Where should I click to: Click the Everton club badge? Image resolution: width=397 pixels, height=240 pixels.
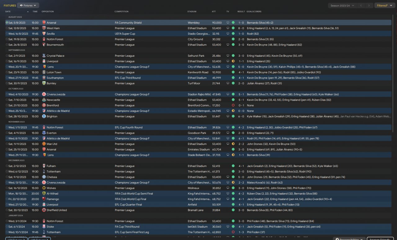click(x=44, y=133)
